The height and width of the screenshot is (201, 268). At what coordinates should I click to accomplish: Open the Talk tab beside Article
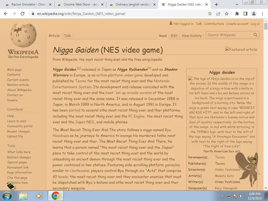(x=67, y=36)
